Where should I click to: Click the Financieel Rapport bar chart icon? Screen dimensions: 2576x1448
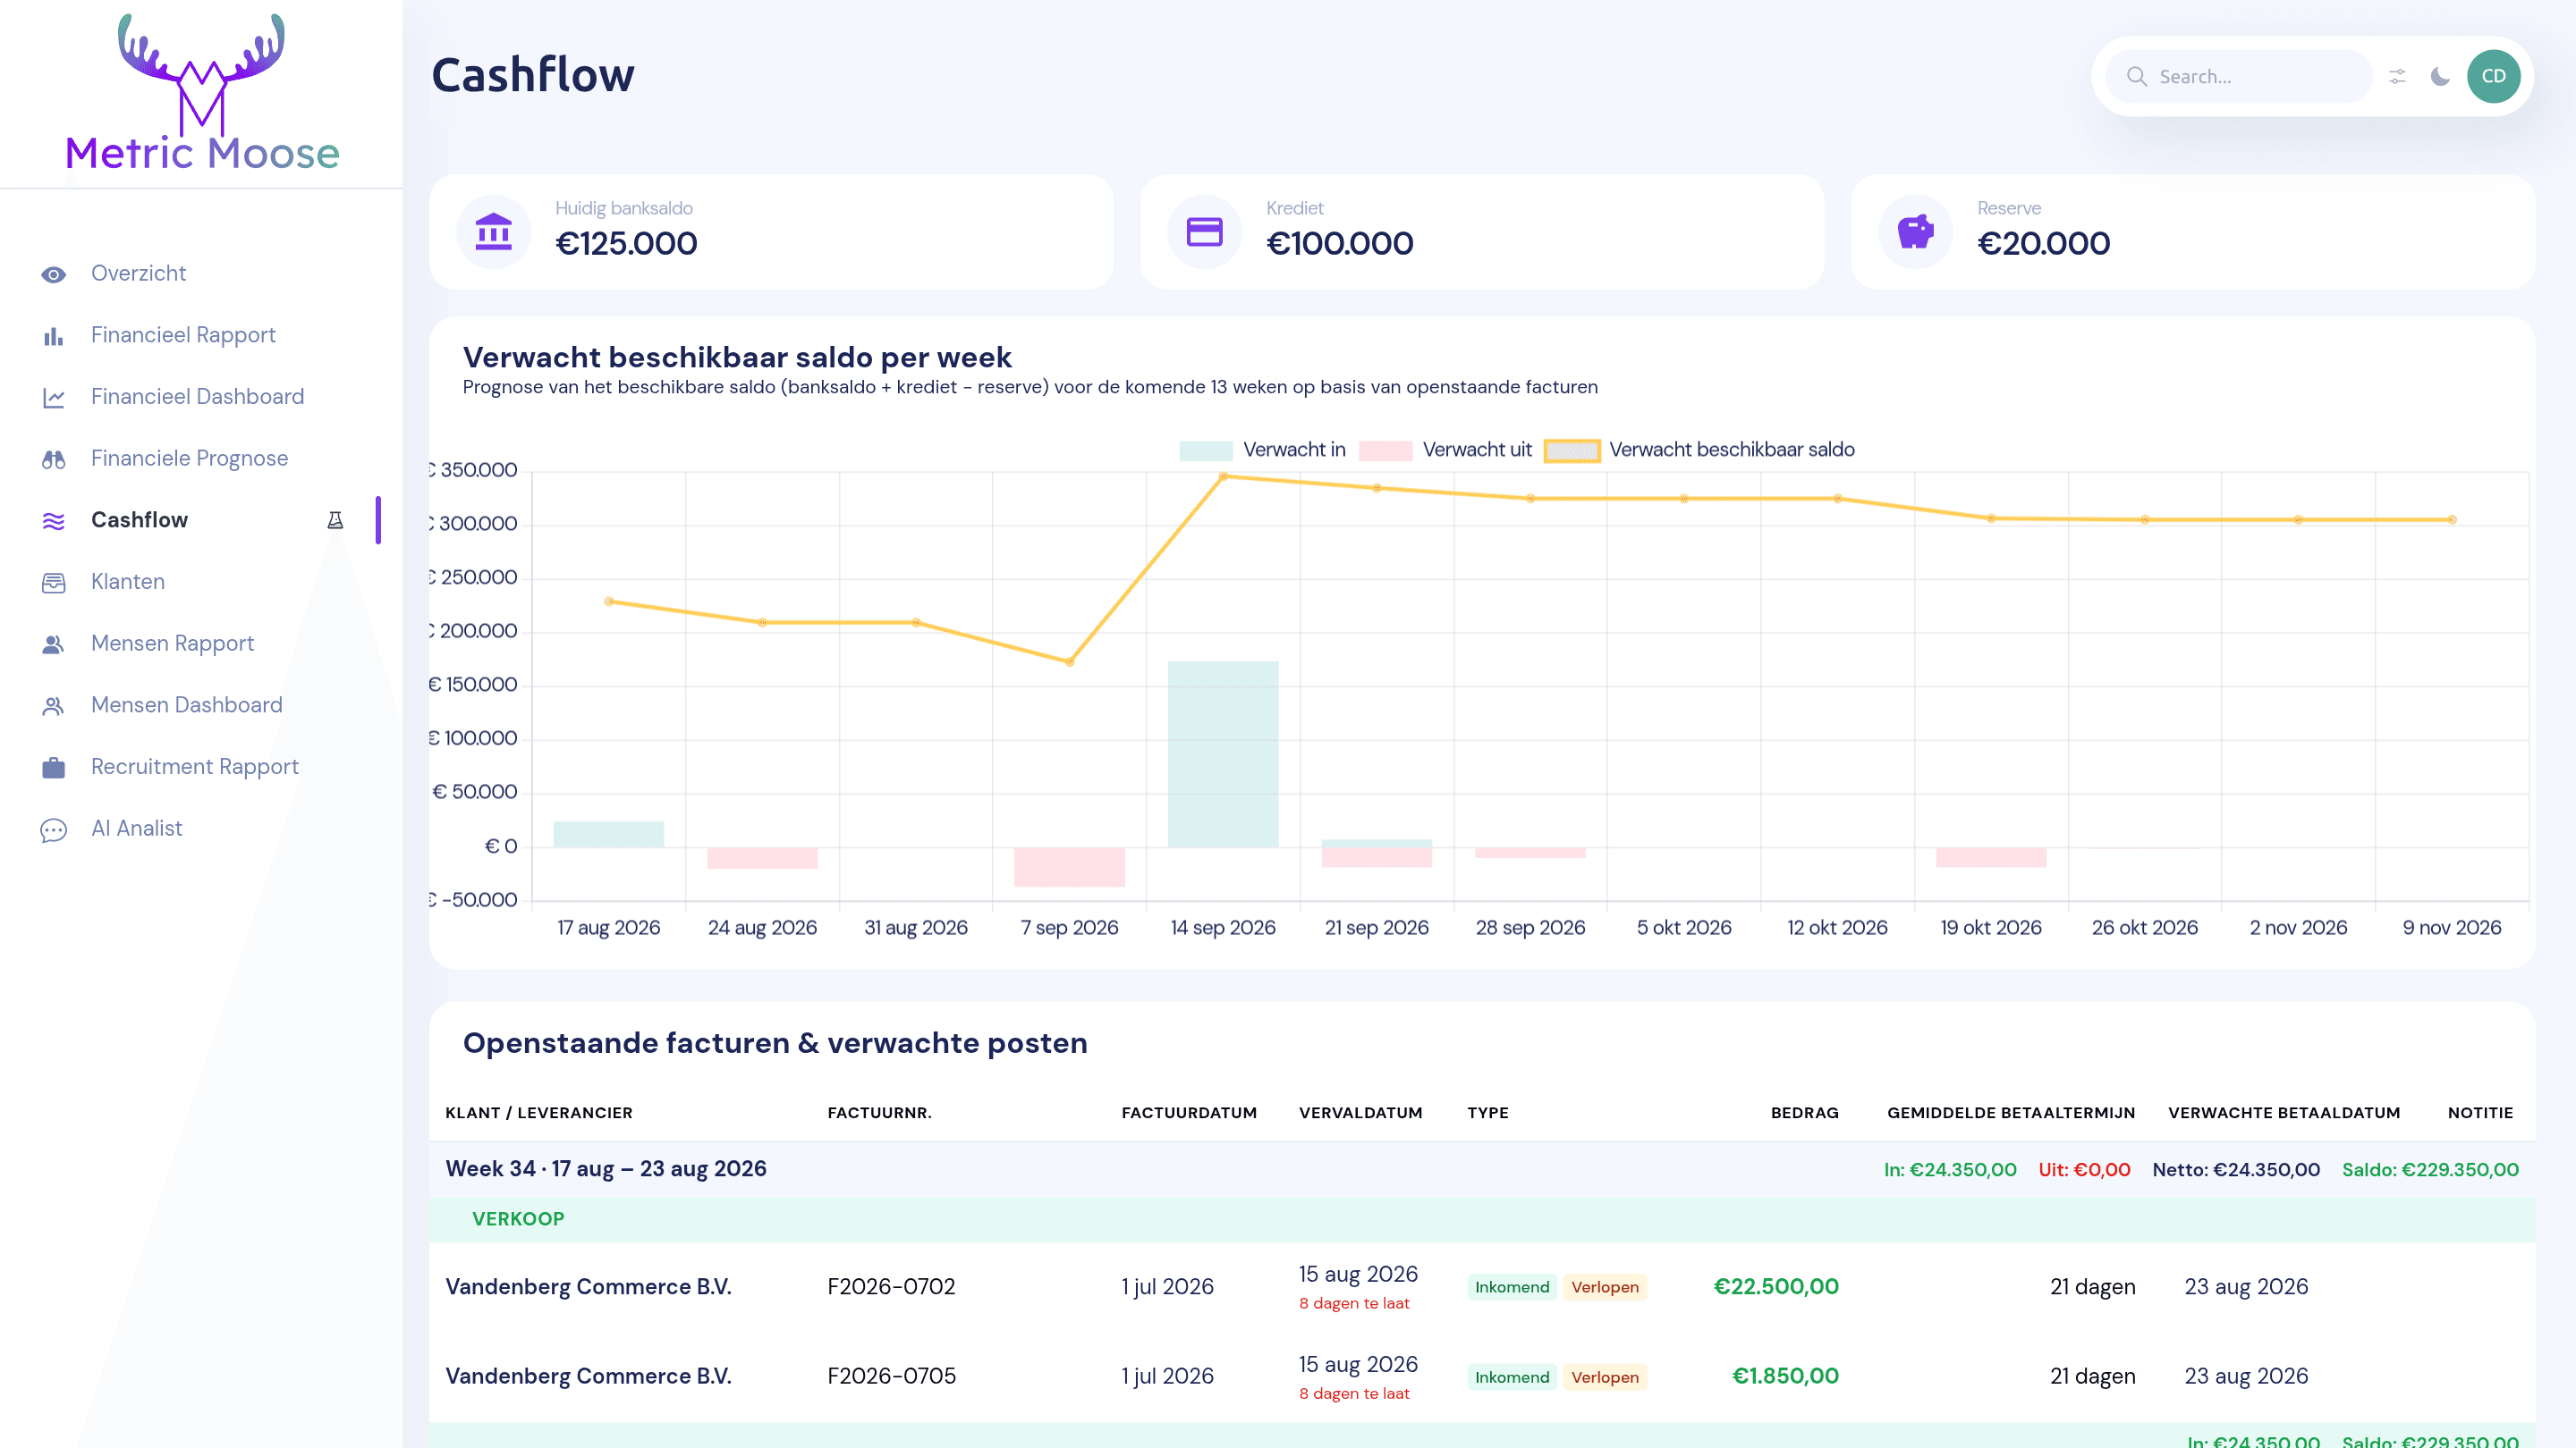(54, 337)
